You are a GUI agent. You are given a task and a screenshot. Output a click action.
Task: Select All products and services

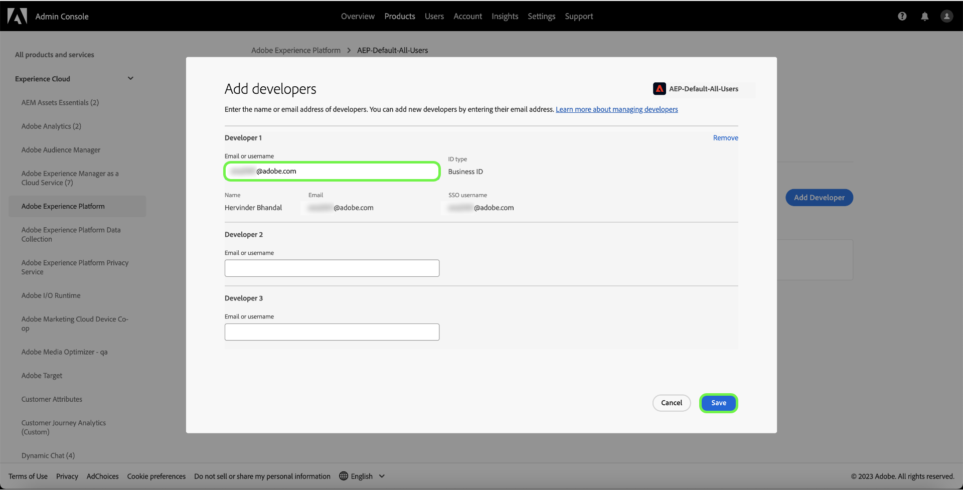click(x=55, y=55)
